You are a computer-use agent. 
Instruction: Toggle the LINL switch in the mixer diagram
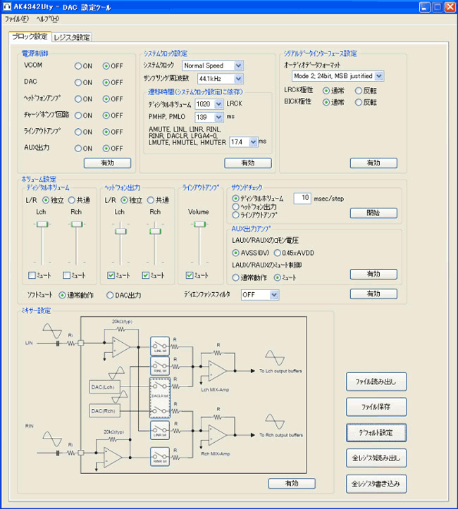160,346
